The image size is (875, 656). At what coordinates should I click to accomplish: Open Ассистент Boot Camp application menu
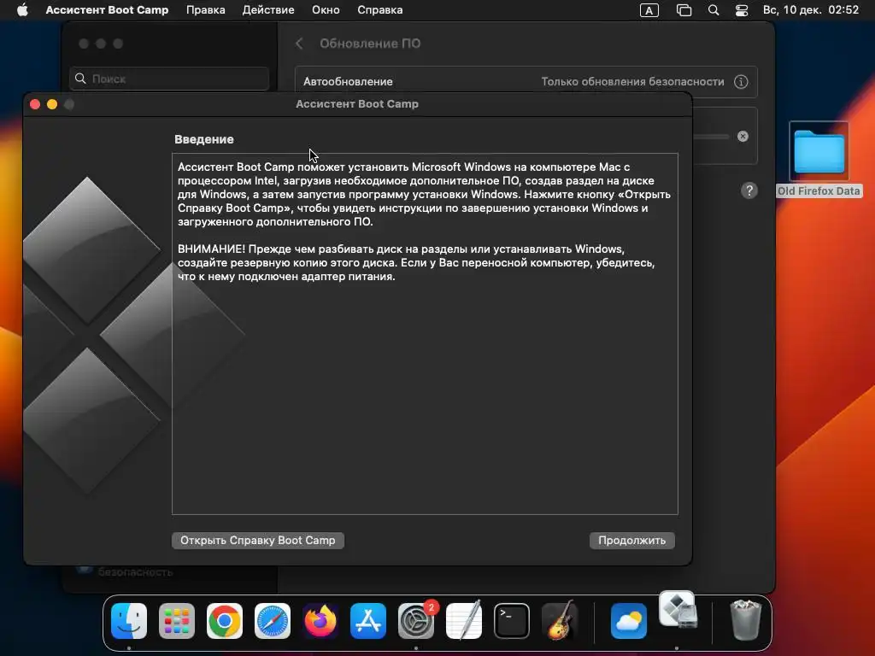107,10
